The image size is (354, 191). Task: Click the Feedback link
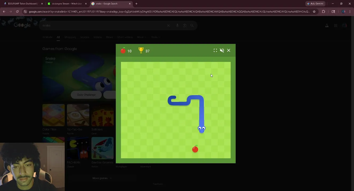click(158, 184)
